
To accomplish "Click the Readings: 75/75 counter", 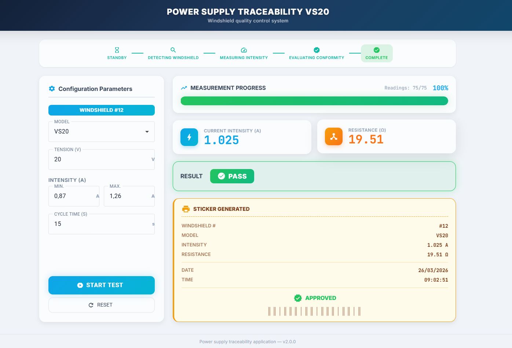I will 406,88.
